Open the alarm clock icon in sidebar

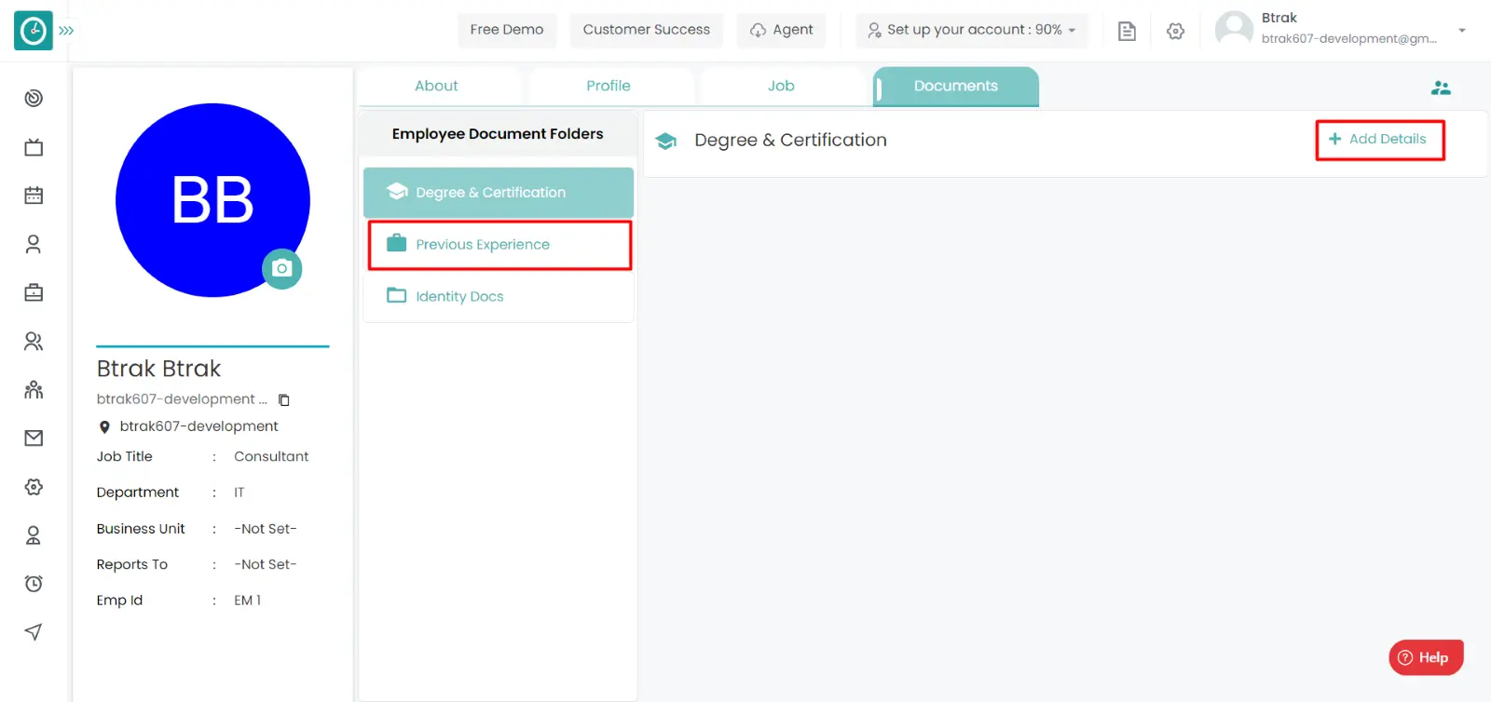click(34, 584)
